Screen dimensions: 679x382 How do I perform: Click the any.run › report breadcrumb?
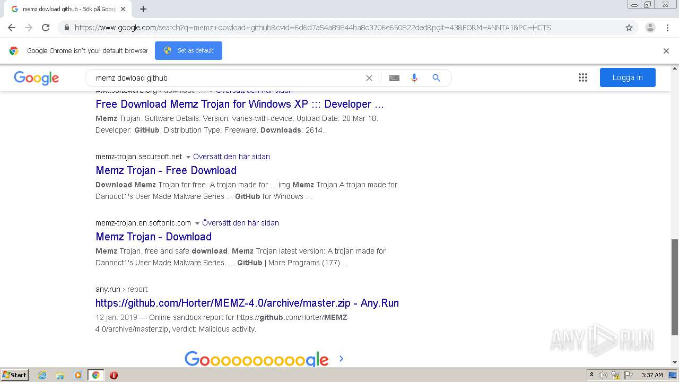coord(121,289)
